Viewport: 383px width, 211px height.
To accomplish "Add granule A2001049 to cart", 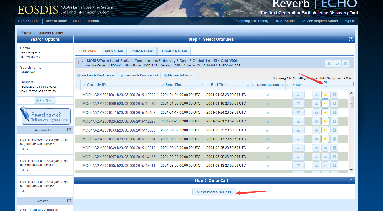I will (325, 148).
